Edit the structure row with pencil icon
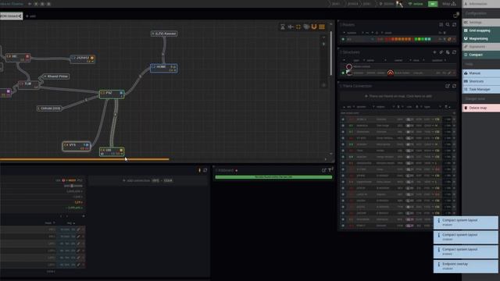This screenshot has width=500, height=281. (449, 73)
